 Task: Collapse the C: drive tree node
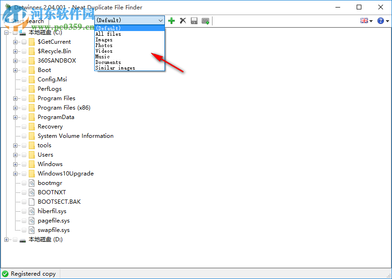(x=6, y=32)
